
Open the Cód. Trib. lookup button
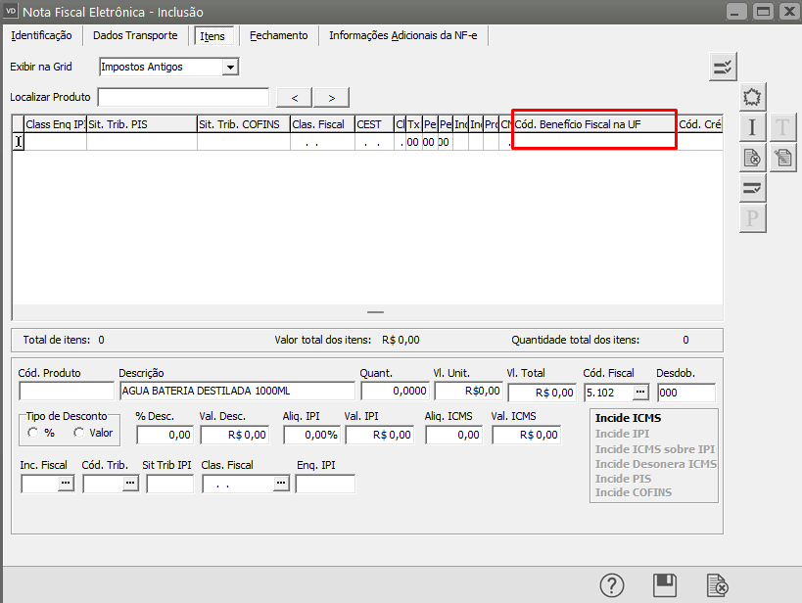[128, 484]
